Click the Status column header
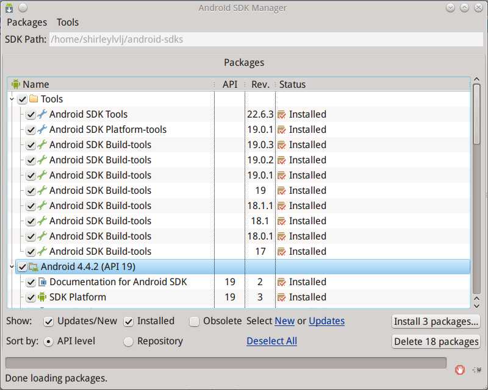This screenshot has width=488, height=390. coord(373,84)
